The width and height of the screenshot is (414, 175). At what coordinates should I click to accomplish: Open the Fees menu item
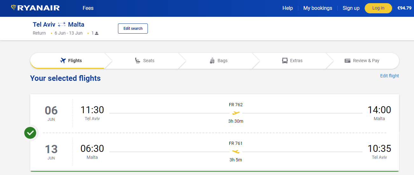click(x=88, y=8)
